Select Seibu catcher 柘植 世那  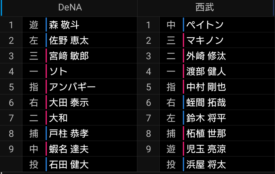pyautogui.click(x=206, y=133)
